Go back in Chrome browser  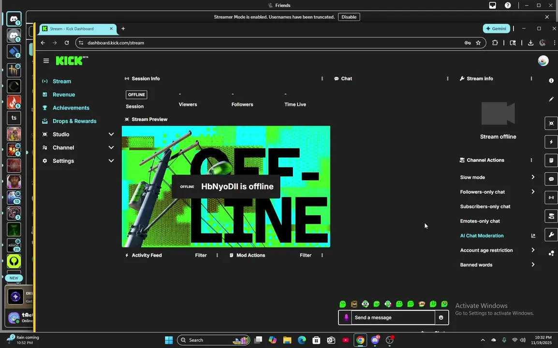43,43
